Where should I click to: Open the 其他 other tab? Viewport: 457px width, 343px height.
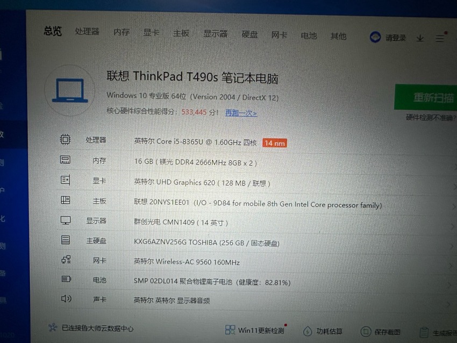click(338, 37)
